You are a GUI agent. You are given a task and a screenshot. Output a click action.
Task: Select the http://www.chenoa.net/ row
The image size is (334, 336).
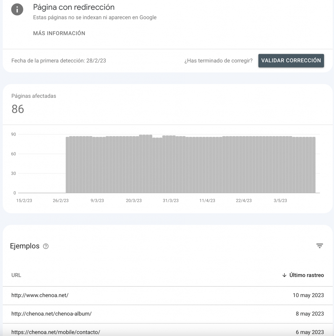[x=168, y=296]
